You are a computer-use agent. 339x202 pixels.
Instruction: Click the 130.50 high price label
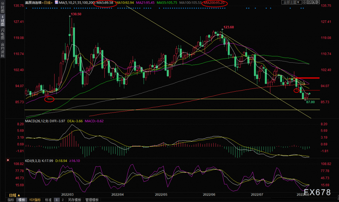pos(76,14)
